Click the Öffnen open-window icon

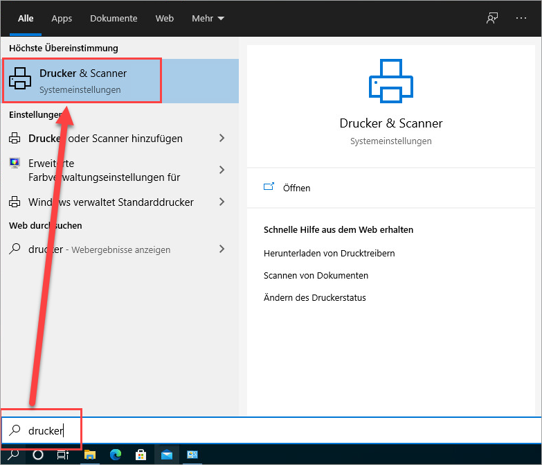coord(269,187)
